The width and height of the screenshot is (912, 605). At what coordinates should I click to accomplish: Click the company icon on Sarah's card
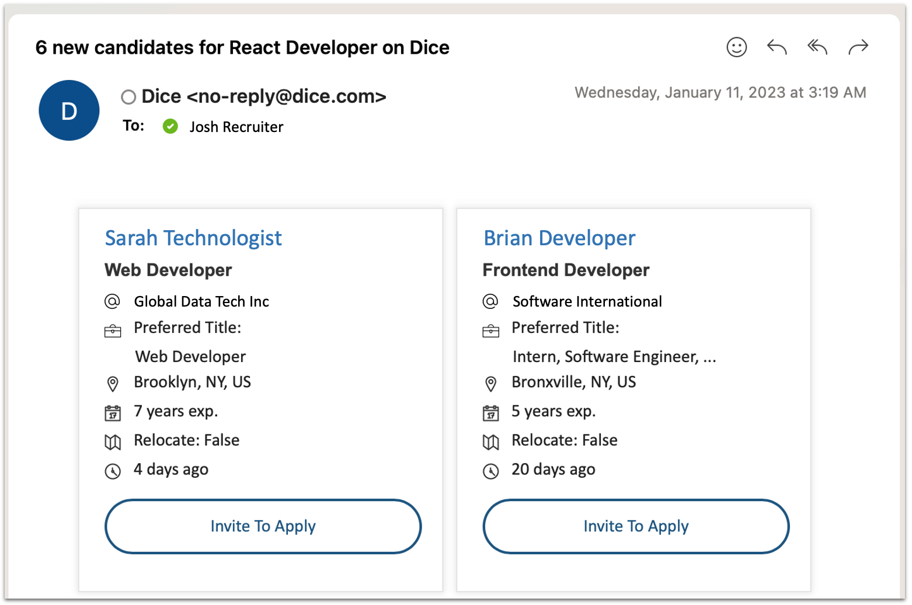tap(112, 301)
